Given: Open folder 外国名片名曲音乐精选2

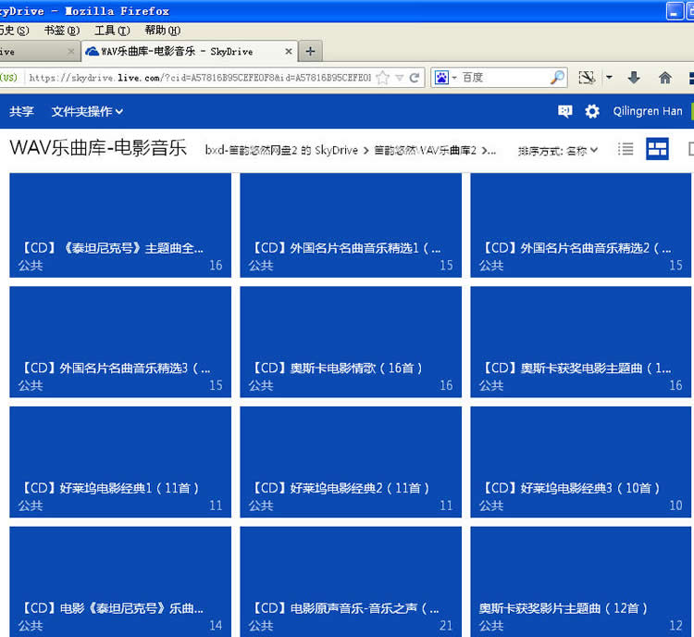Looking at the screenshot, I should pyautogui.click(x=581, y=225).
